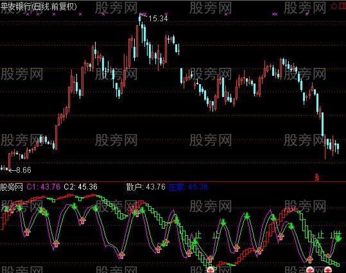Click the C2: 45.36 indicator value
This screenshot has width=346, height=273.
pyautogui.click(x=80, y=187)
